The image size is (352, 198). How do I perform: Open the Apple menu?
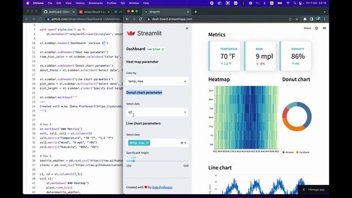tap(28, 3)
